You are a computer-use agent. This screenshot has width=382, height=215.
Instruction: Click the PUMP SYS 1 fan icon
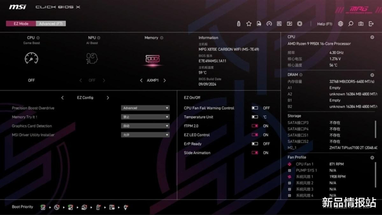pos(289,170)
